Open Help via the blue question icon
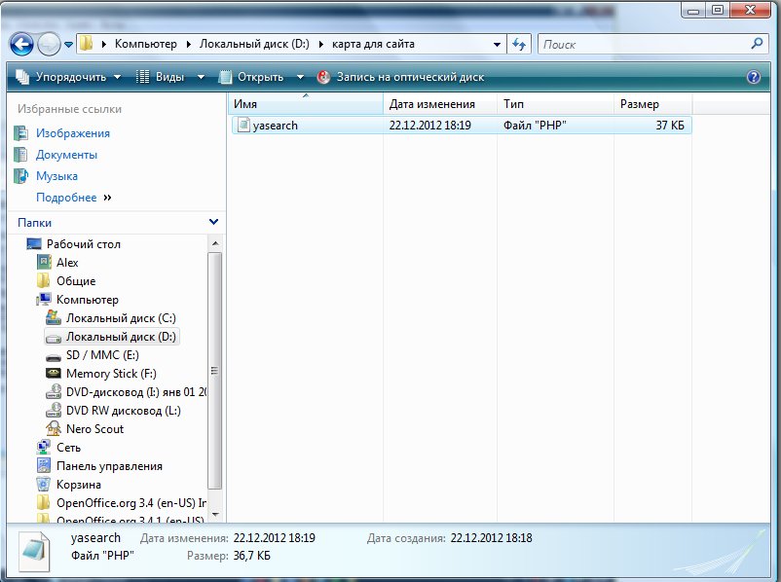Image resolution: width=781 pixels, height=582 pixels. [x=754, y=77]
